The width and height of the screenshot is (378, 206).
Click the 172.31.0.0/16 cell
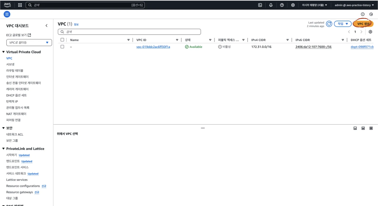tap(261, 47)
